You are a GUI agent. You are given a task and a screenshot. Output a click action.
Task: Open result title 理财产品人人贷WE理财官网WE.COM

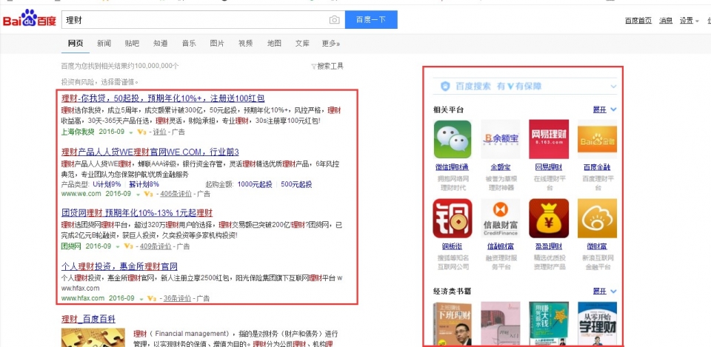150,151
